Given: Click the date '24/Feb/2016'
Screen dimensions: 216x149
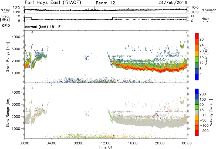Looking at the screenshot, I should pos(173,2).
